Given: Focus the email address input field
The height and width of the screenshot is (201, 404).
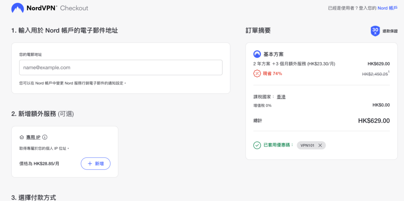Looking at the screenshot, I should pos(121,67).
